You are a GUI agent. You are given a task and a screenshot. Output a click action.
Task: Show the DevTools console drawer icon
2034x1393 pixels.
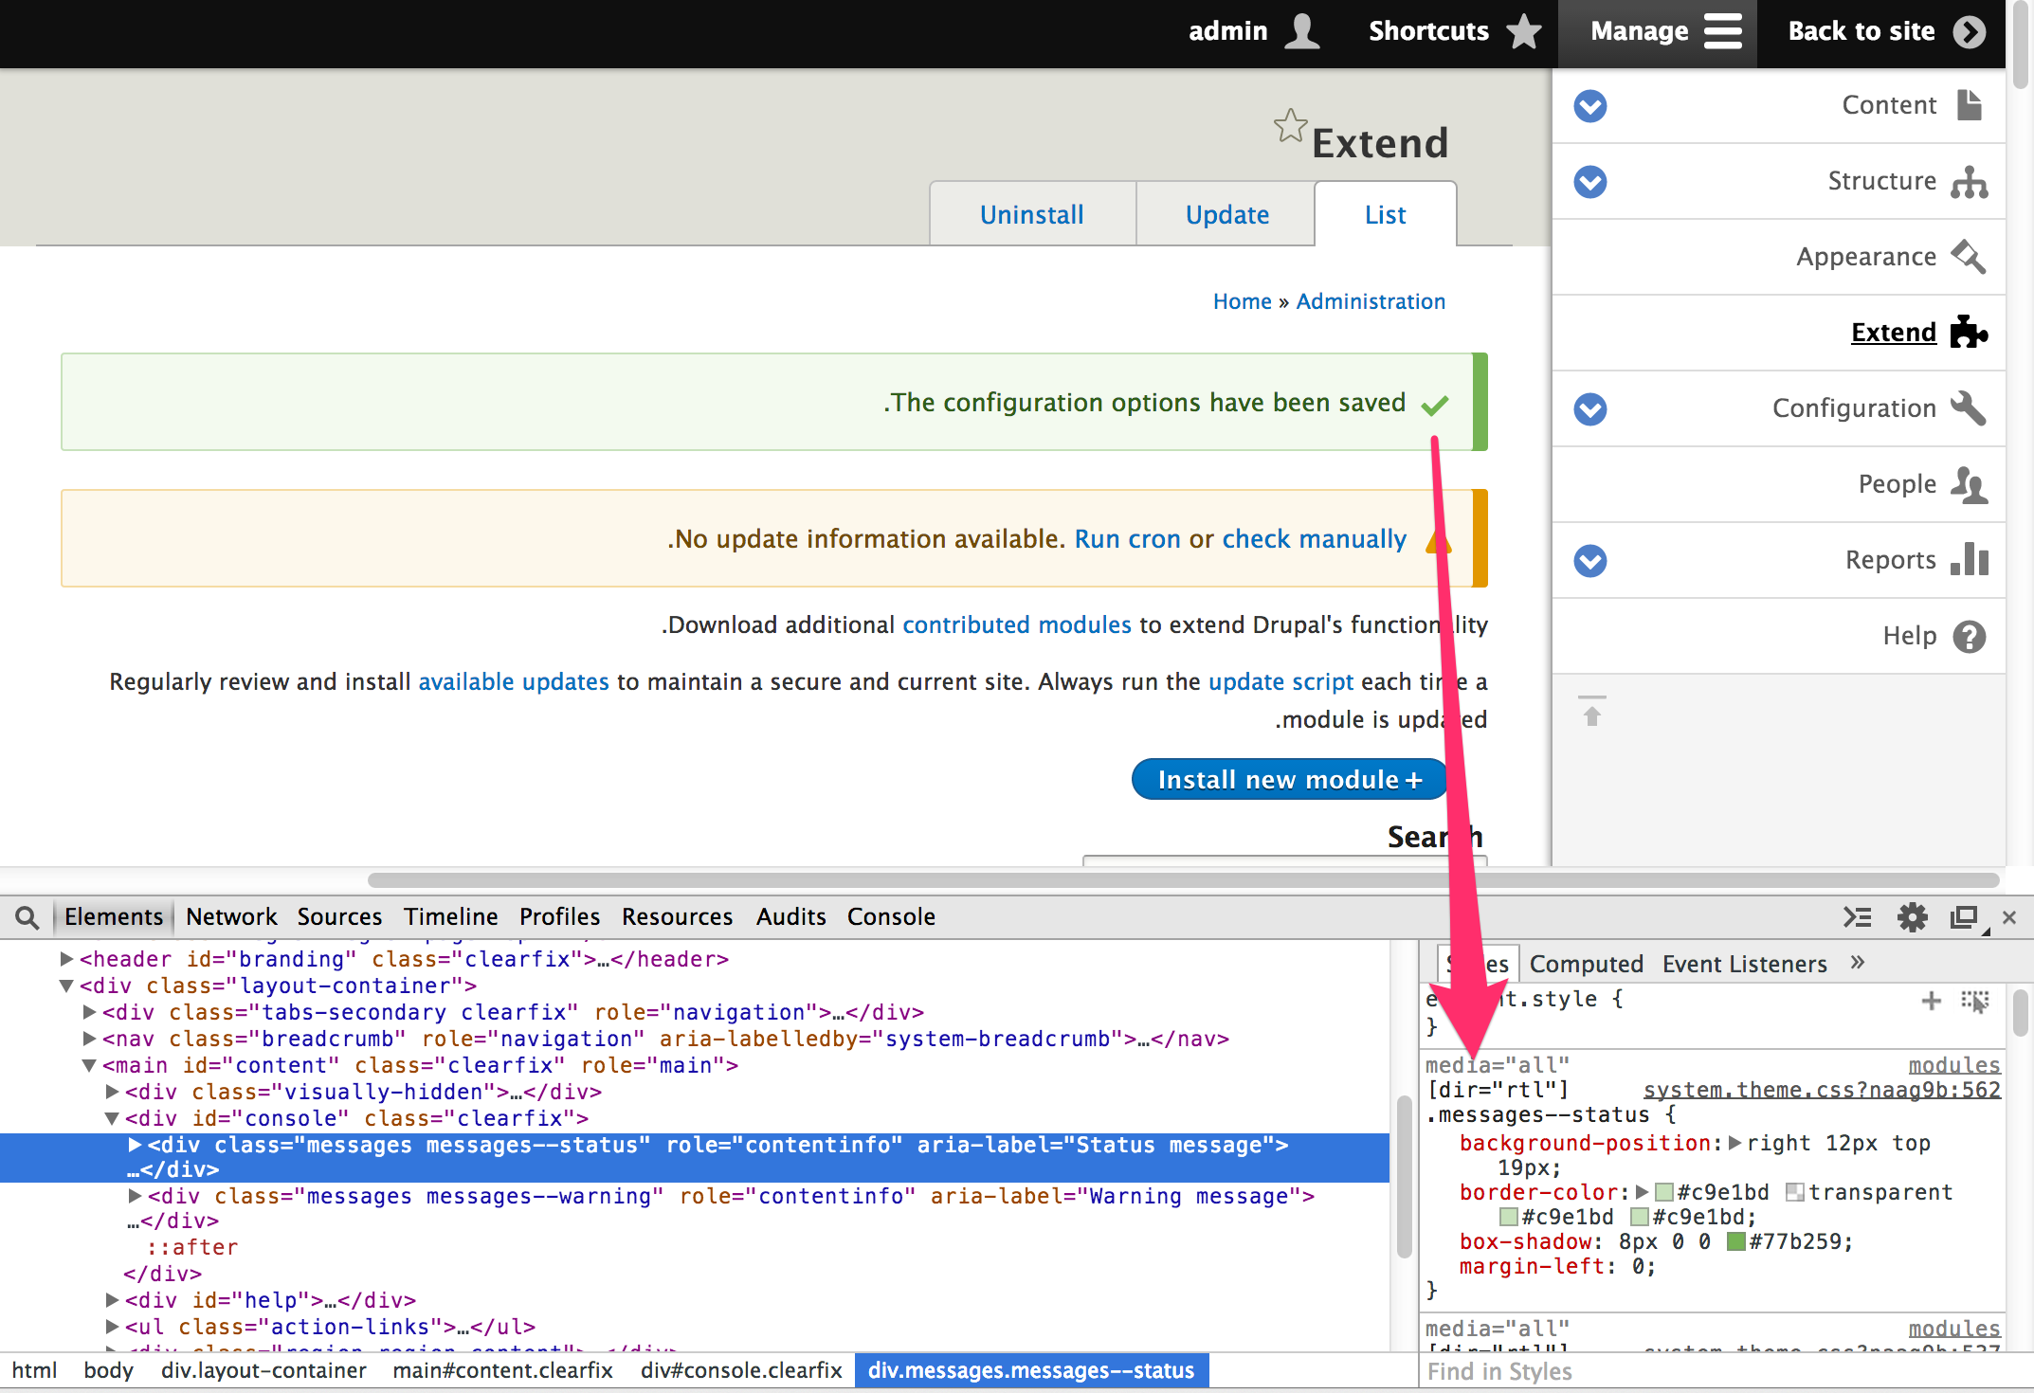tap(1857, 917)
